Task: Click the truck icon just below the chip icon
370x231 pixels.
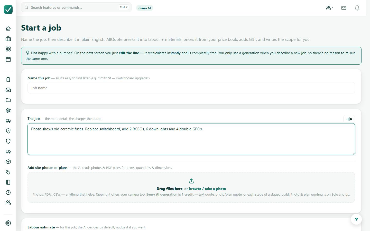Action: pyautogui.click(x=8, y=121)
